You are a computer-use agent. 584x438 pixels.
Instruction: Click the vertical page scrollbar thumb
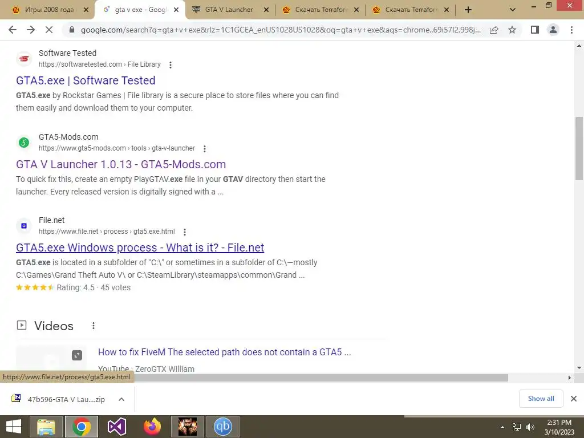pos(579,148)
